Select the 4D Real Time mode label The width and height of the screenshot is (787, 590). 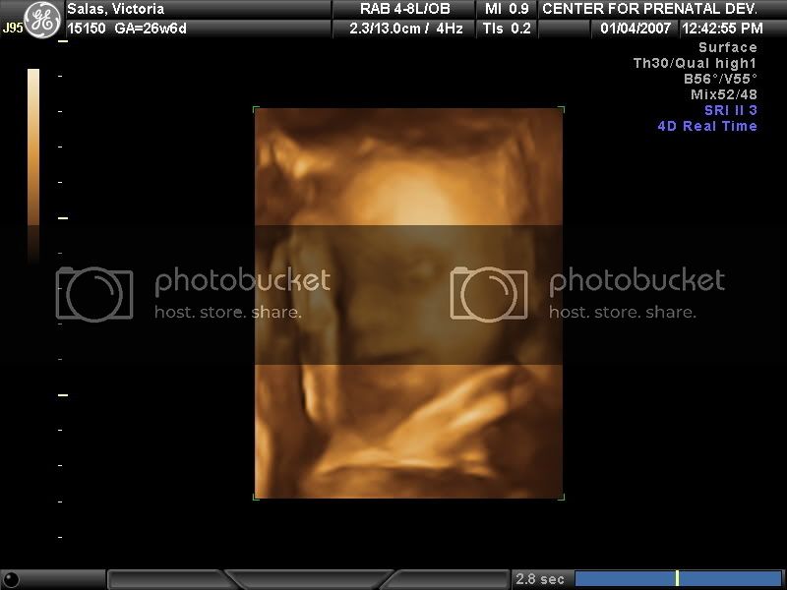point(707,126)
